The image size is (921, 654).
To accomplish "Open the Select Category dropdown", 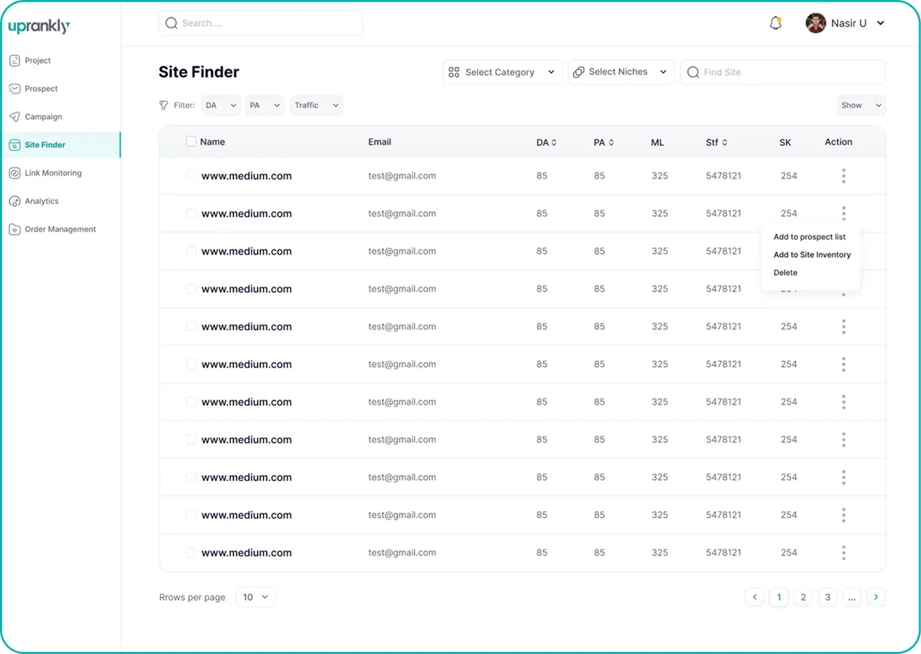I will tap(502, 72).
